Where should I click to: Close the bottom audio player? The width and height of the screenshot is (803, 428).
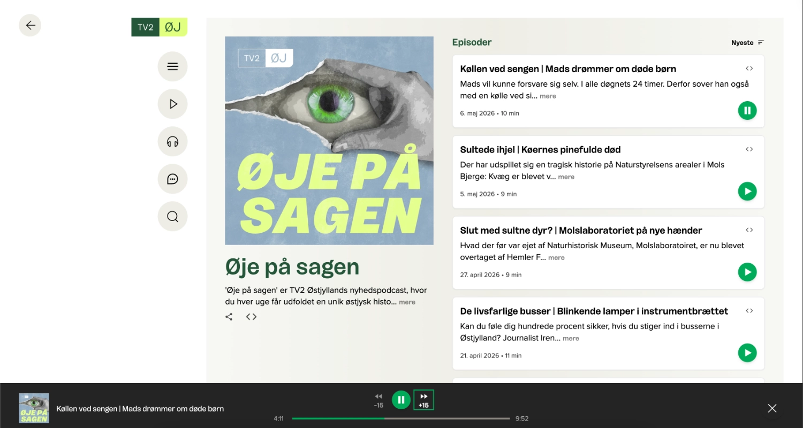[x=772, y=408]
